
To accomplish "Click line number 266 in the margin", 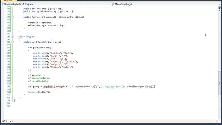I will coord(8,106).
